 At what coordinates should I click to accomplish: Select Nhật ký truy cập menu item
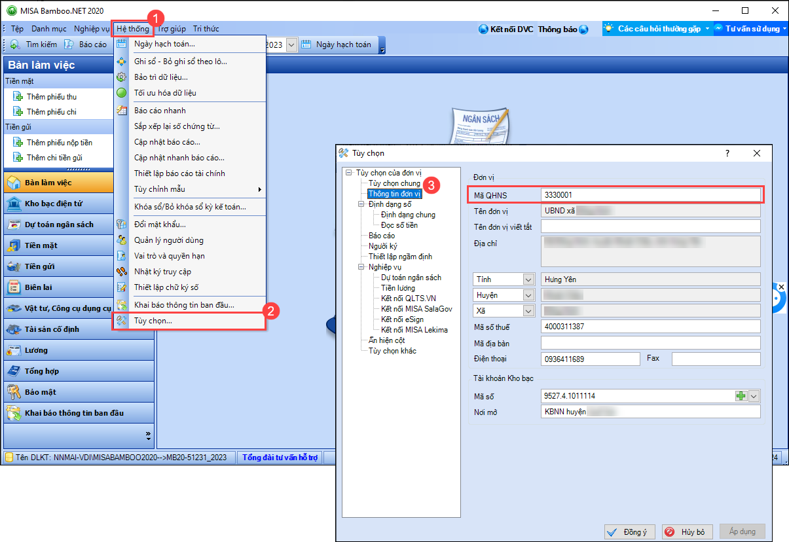coord(190,272)
